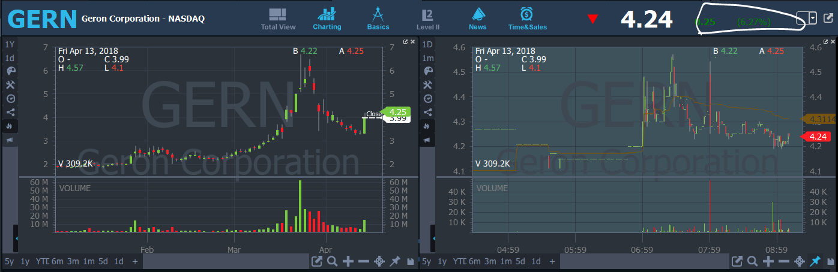Open color combo dropdown in quote header

(813, 18)
